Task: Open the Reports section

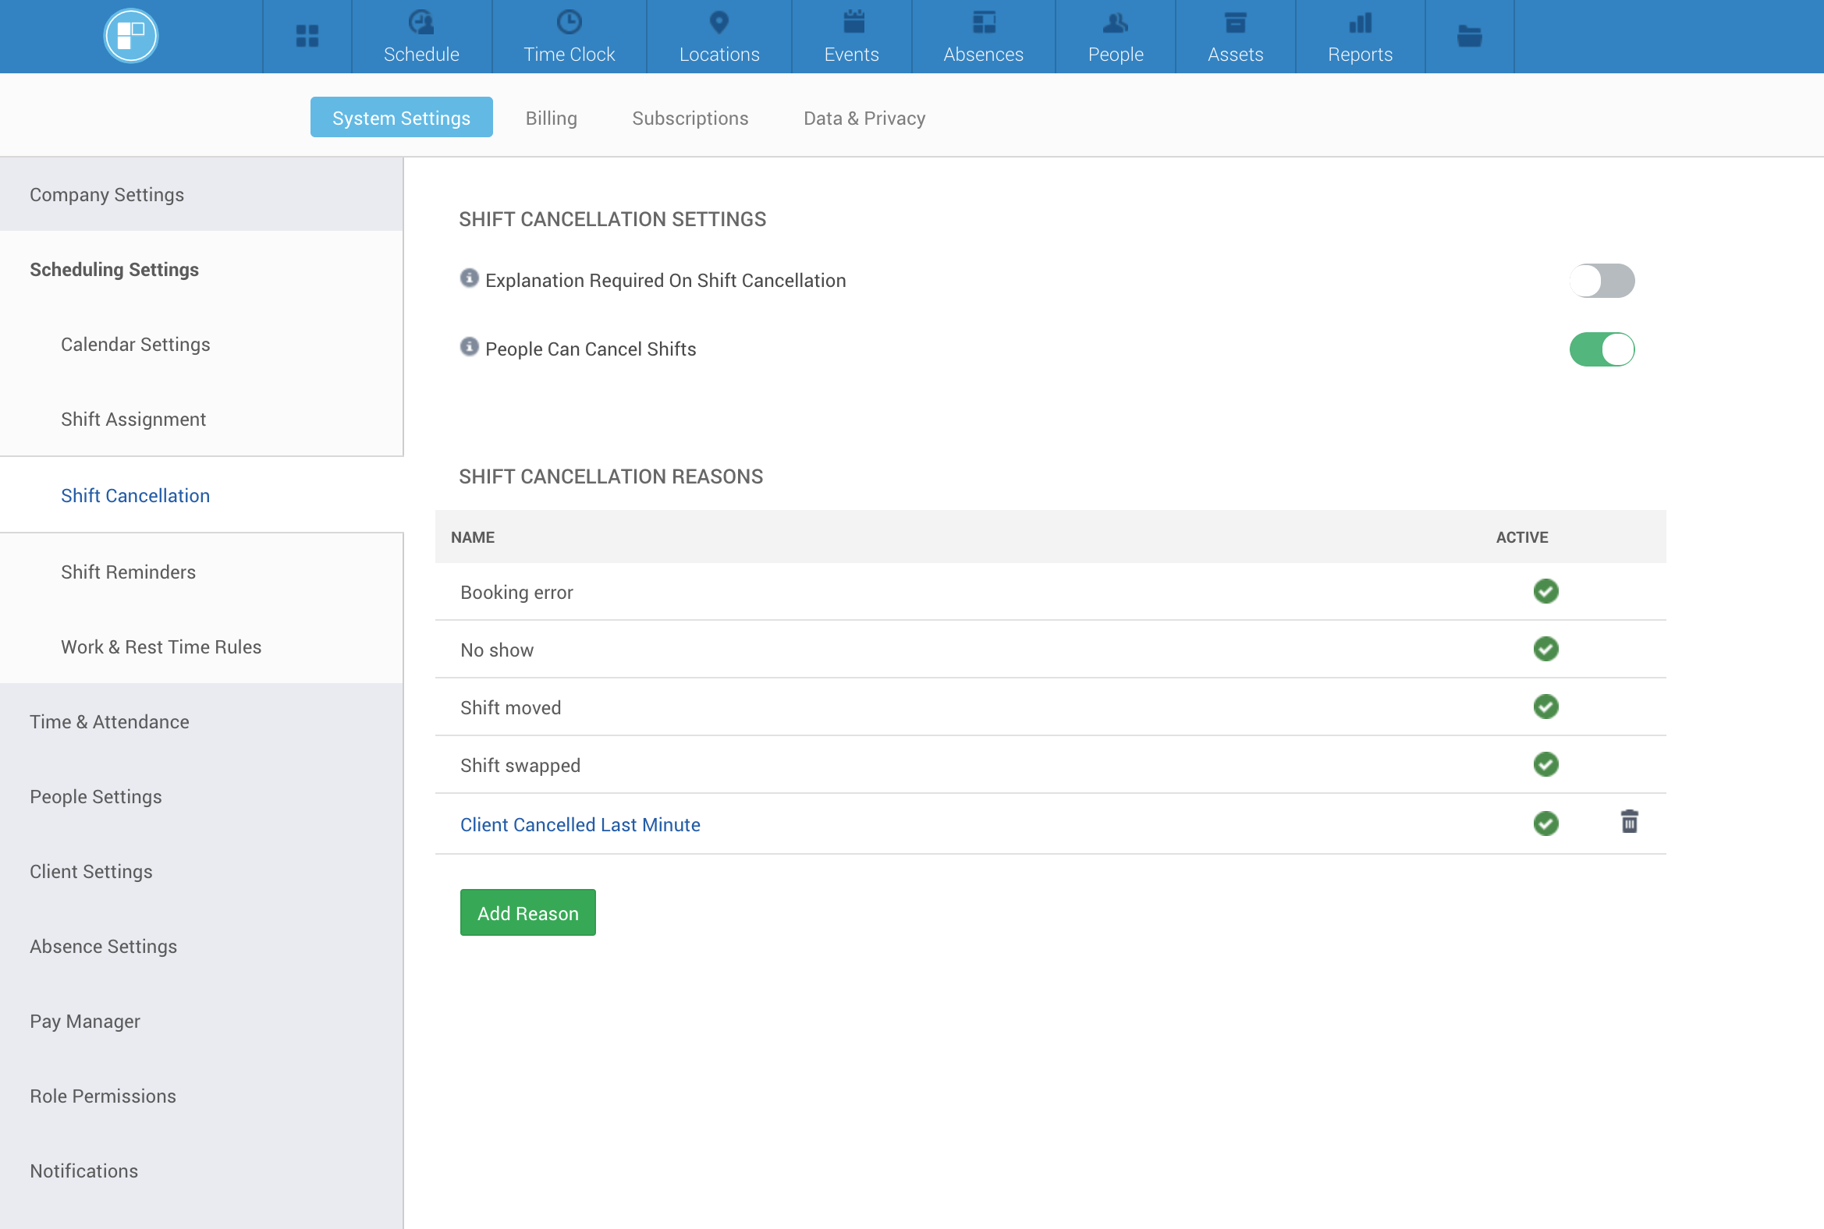Action: pos(1359,36)
